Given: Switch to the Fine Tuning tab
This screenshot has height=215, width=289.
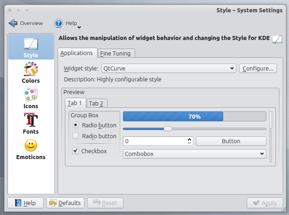Looking at the screenshot, I should point(115,53).
